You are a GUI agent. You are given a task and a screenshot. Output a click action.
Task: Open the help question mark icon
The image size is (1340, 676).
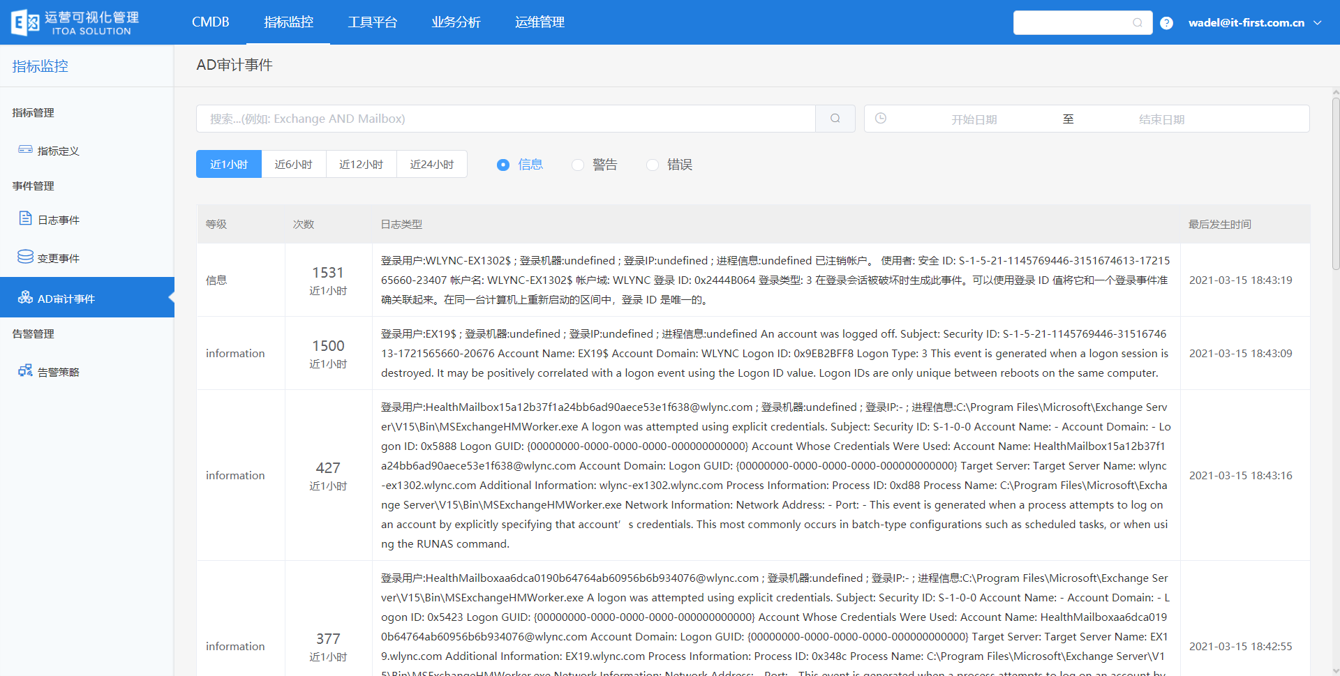(x=1166, y=23)
